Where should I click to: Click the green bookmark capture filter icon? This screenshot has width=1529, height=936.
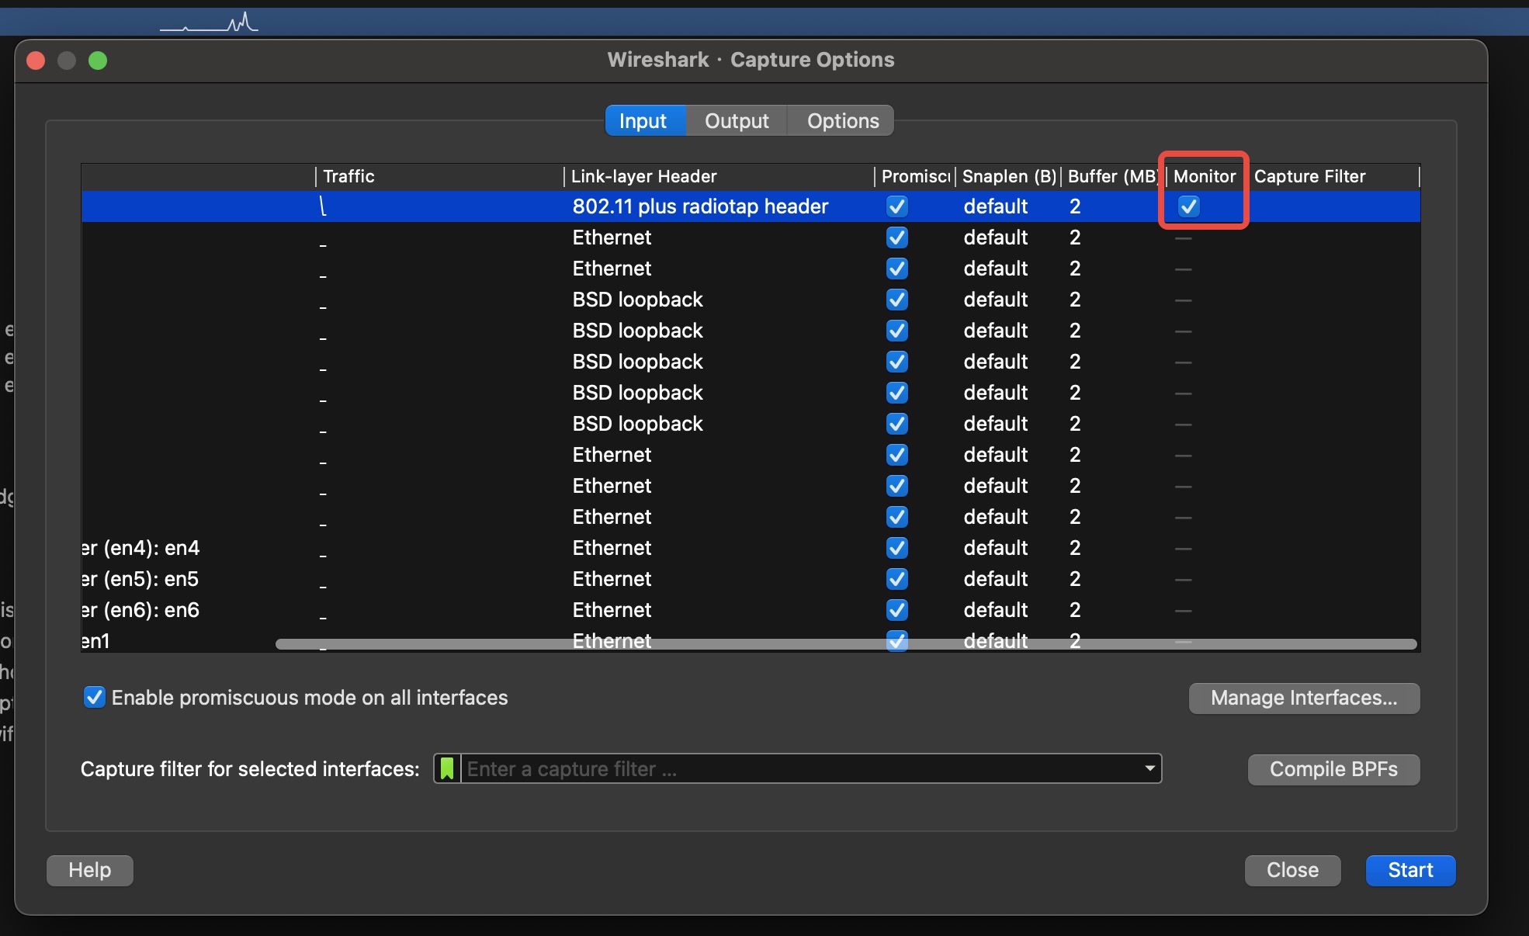tap(447, 768)
